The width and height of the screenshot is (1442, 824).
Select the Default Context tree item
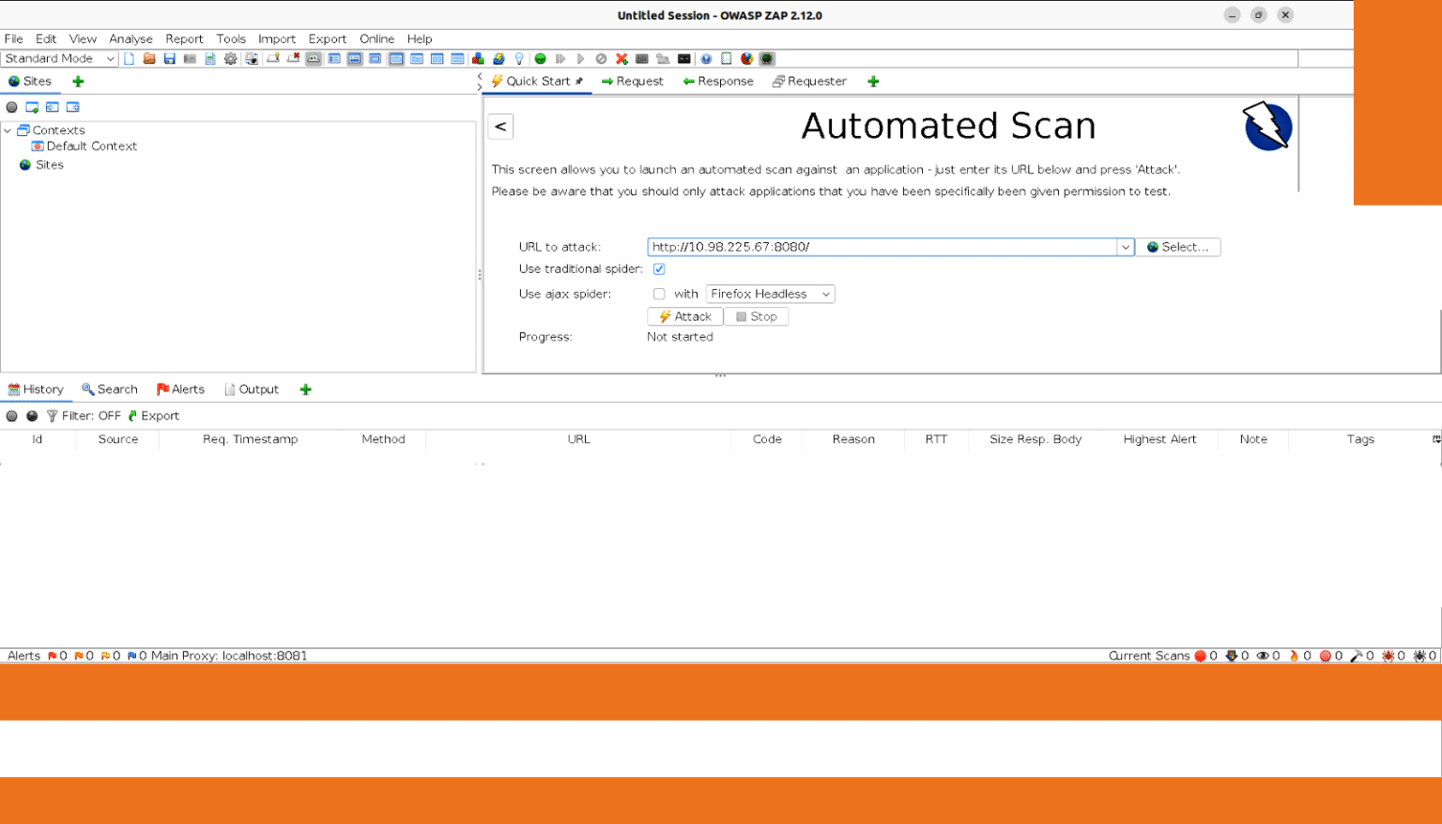click(91, 146)
